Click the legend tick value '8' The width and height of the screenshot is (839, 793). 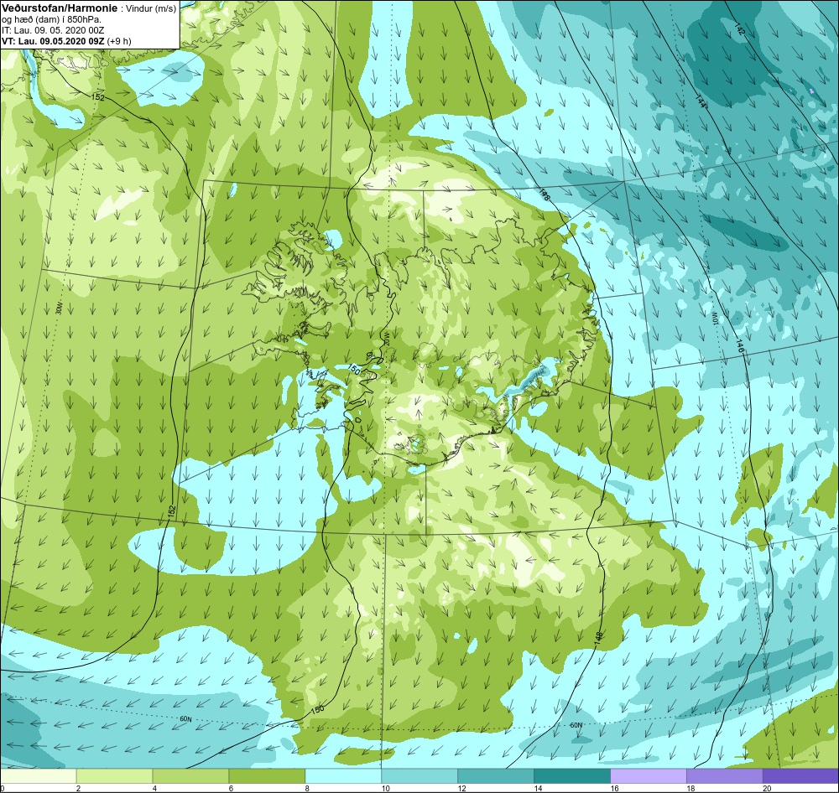(307, 788)
